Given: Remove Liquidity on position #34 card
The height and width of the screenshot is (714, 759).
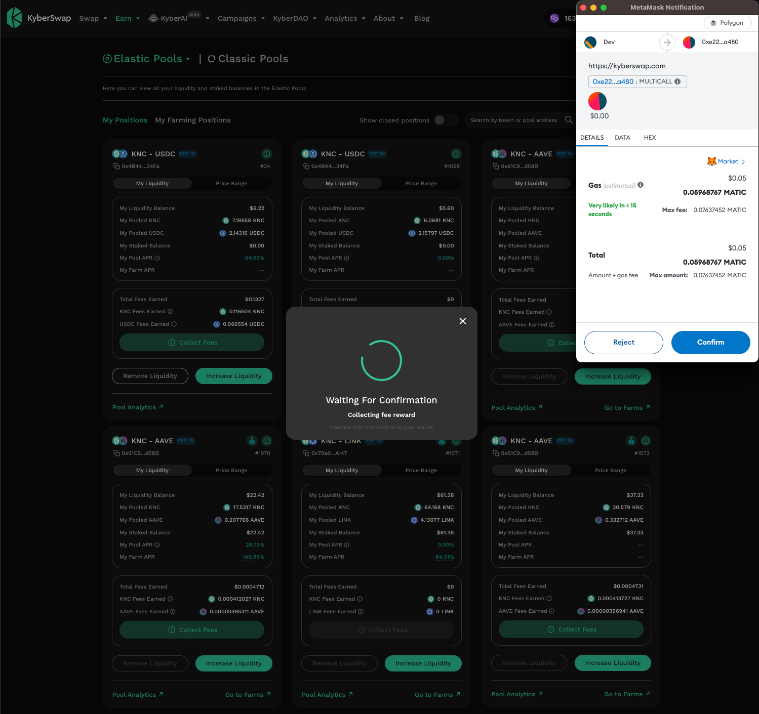Looking at the screenshot, I should coord(150,376).
